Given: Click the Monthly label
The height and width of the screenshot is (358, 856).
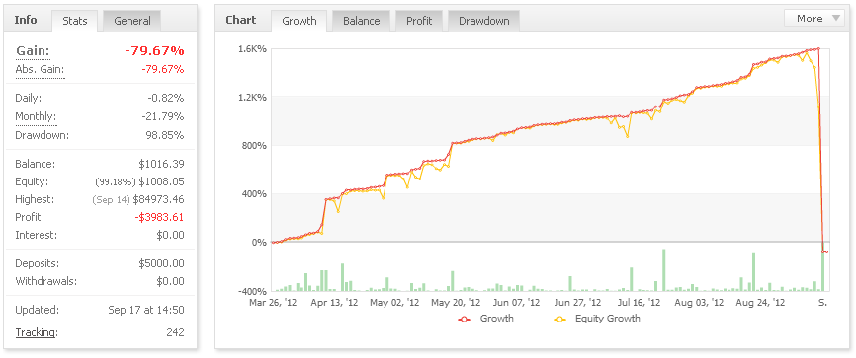Looking at the screenshot, I should click(x=36, y=116).
